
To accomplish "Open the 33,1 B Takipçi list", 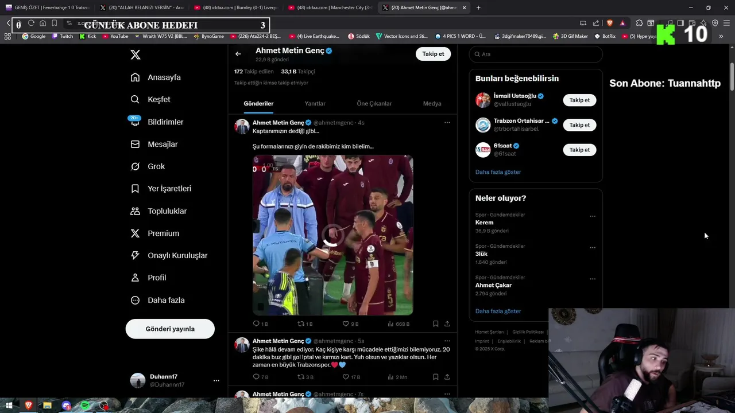I will click(x=298, y=72).
